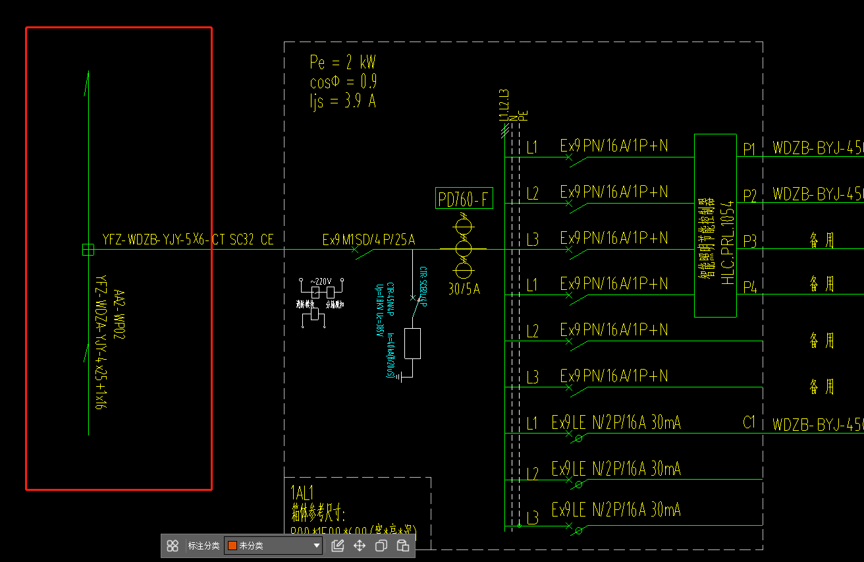This screenshot has width=864, height=562.
Task: Click the edit annotation pencil icon
Action: (x=338, y=546)
